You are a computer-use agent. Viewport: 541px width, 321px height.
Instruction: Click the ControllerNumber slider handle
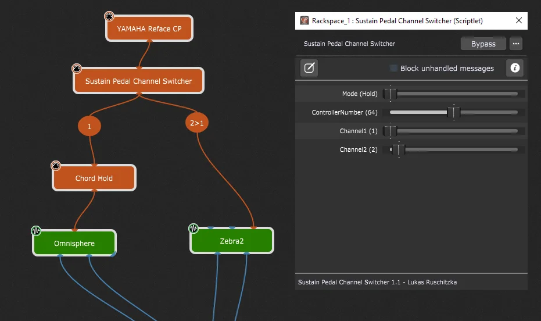coord(454,112)
